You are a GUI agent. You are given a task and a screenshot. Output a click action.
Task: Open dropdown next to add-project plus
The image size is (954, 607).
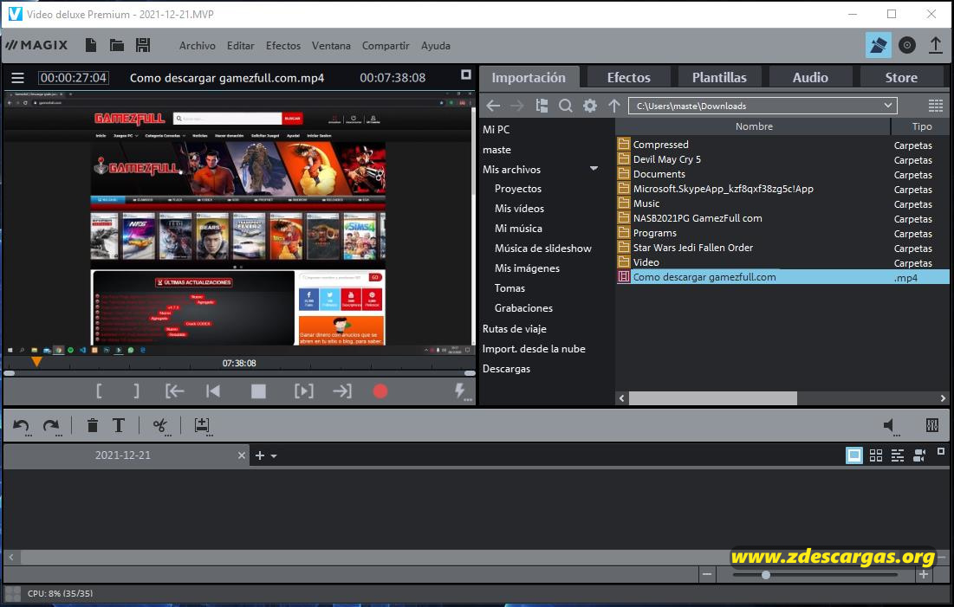274,455
